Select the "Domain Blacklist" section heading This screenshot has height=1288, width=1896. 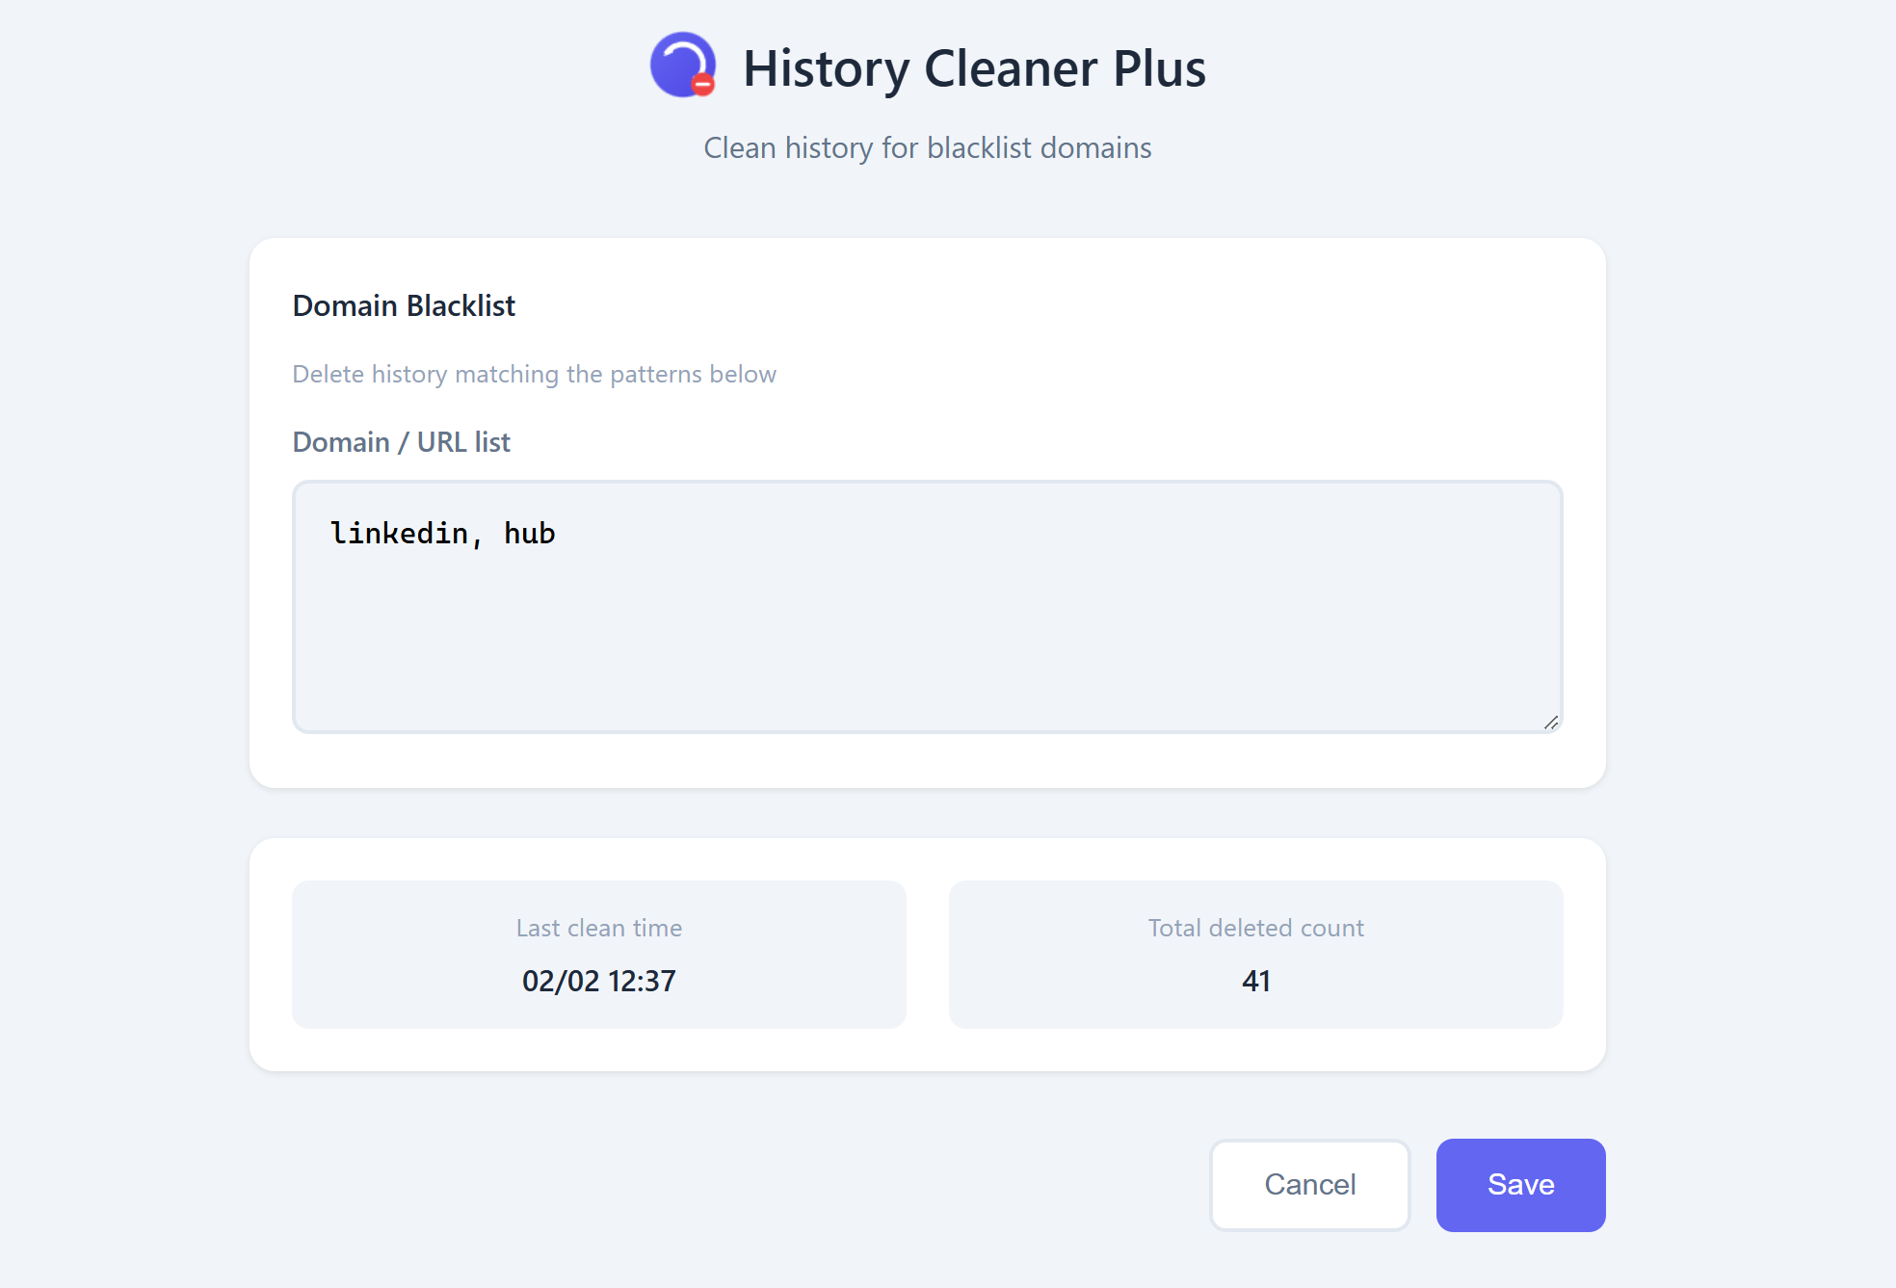click(x=404, y=305)
